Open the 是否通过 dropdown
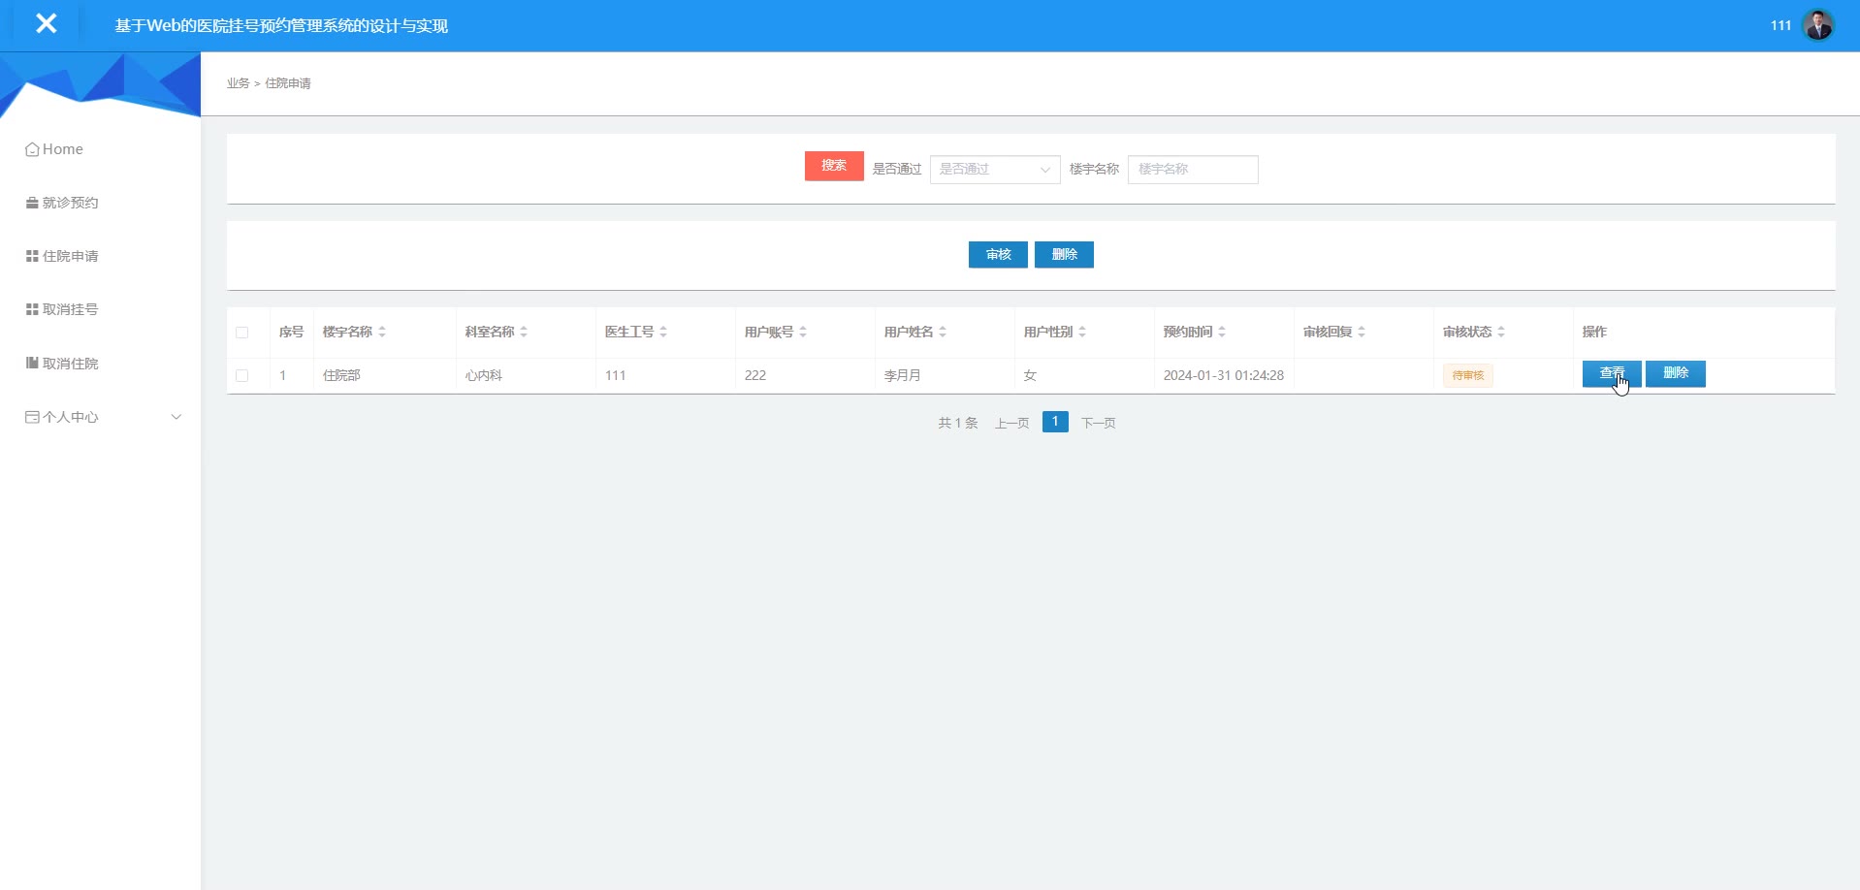1860x890 pixels. click(x=995, y=170)
